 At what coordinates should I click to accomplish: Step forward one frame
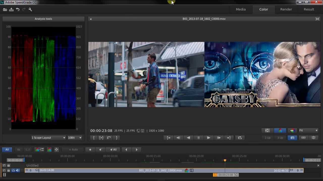click(219, 138)
